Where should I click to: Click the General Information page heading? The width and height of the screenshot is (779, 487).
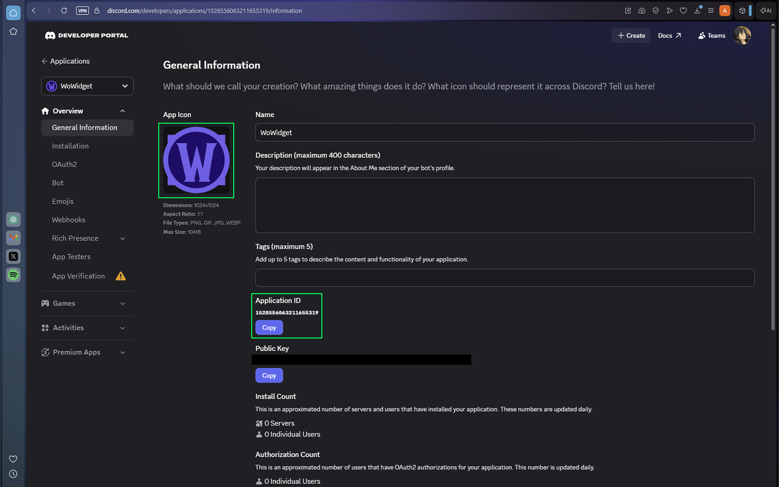pos(212,65)
